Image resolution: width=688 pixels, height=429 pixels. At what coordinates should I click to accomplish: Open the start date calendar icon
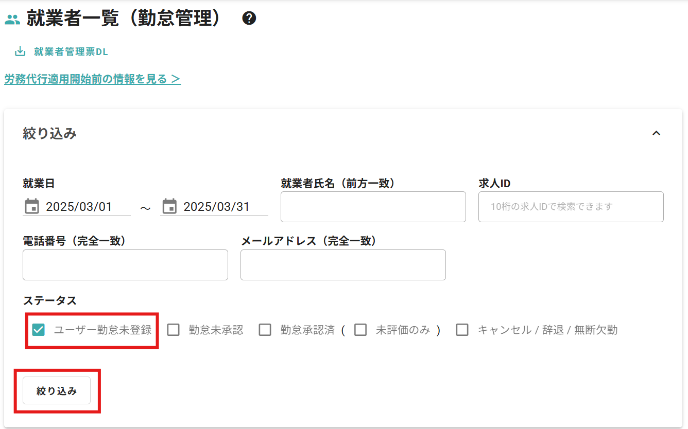[x=32, y=207]
